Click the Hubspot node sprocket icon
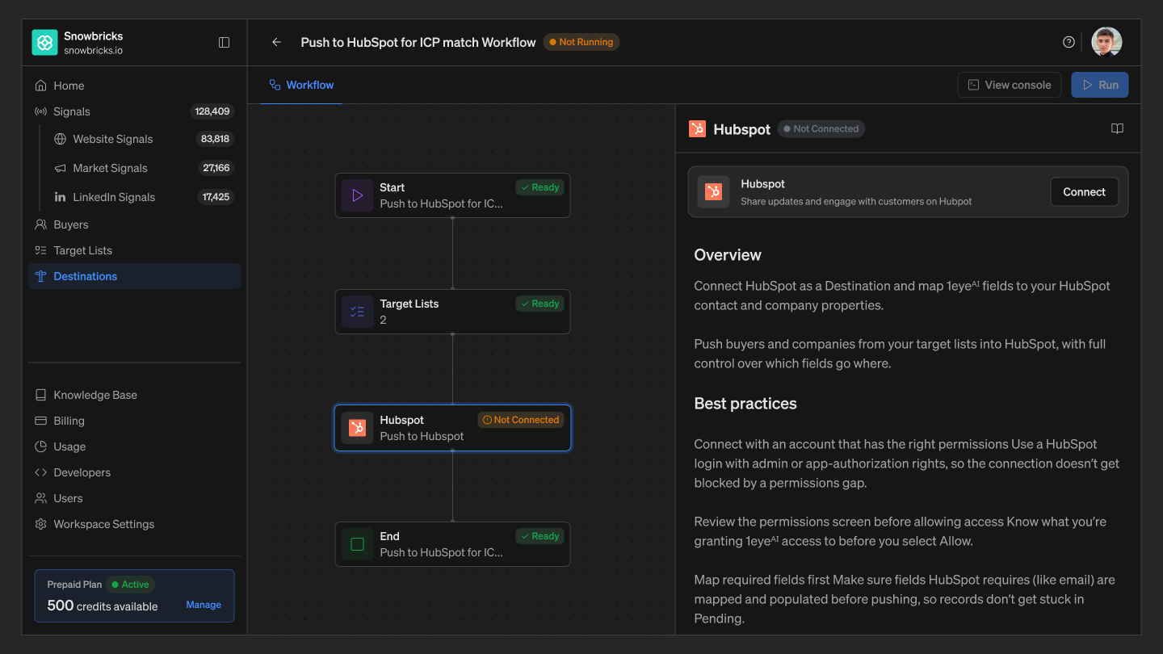 tap(357, 428)
